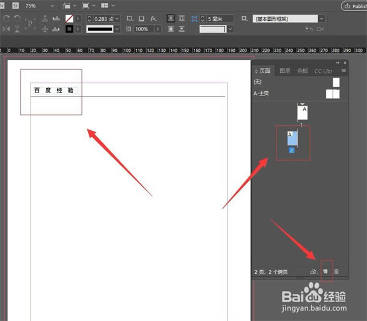Click the Publish Online button
Screen dimensions: 367x321
point(355,6)
